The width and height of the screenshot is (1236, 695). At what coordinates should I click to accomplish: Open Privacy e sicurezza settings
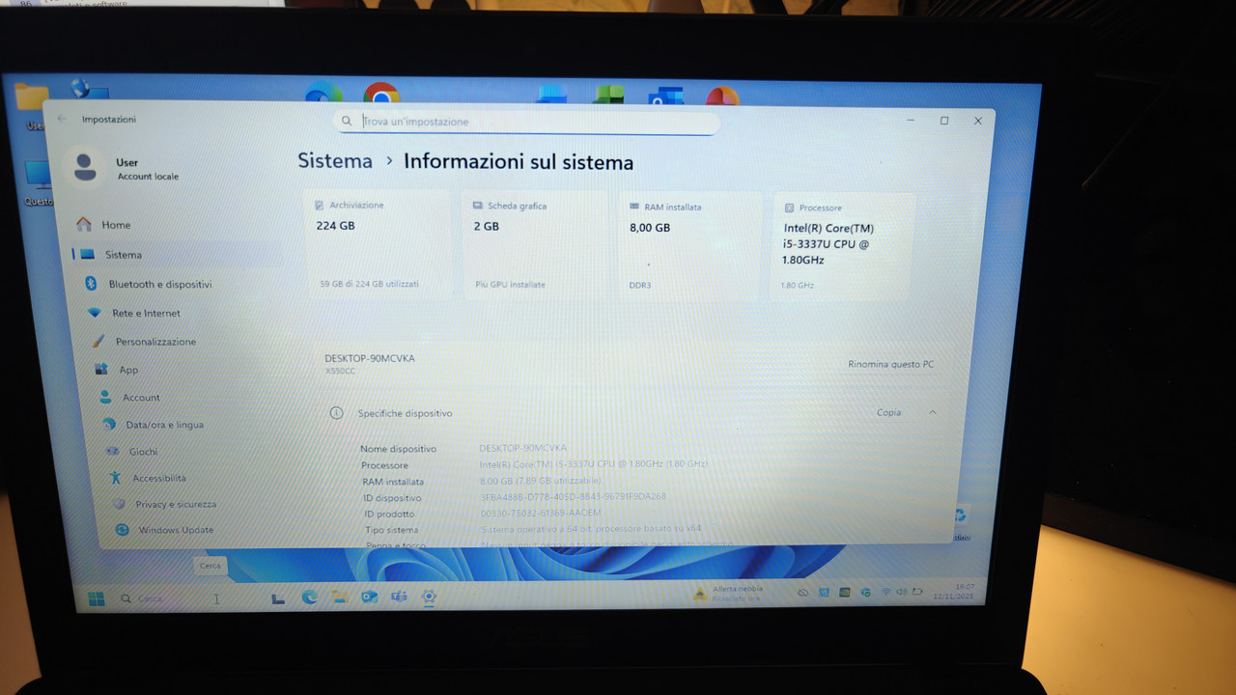(174, 504)
